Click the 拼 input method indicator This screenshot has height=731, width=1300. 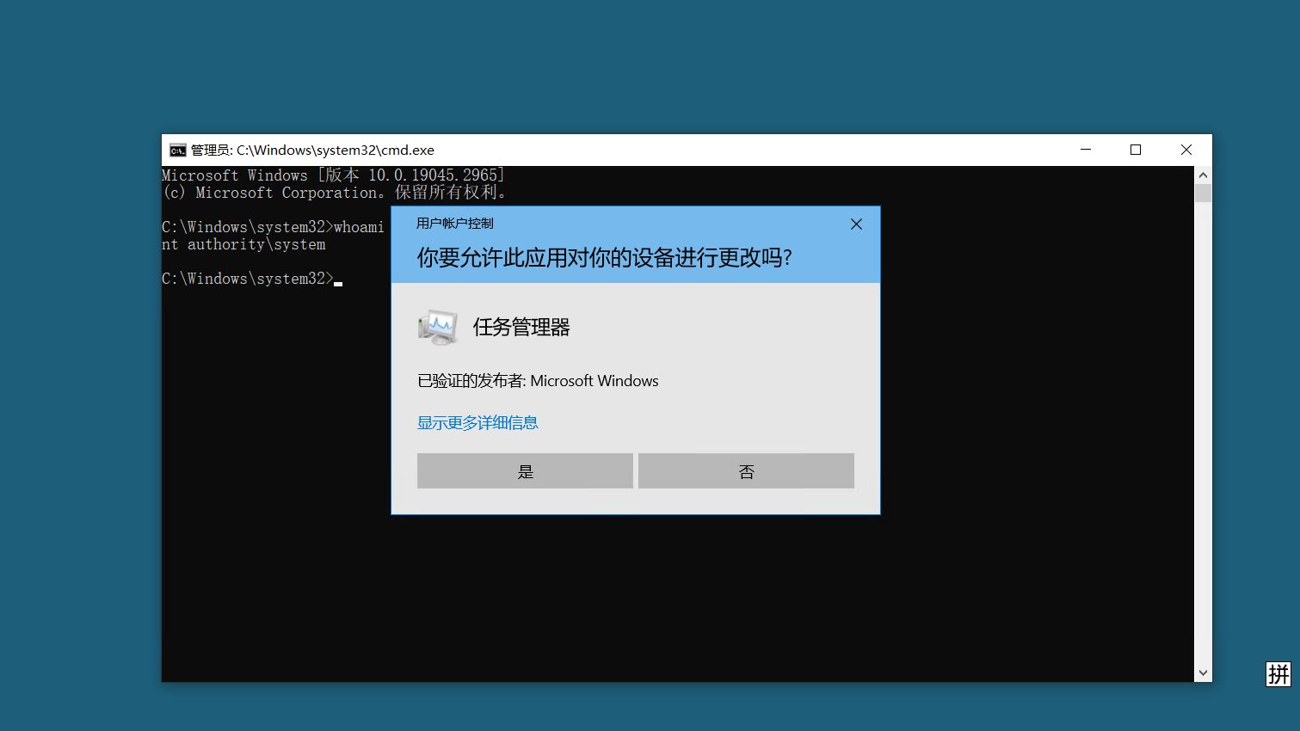pyautogui.click(x=1278, y=674)
